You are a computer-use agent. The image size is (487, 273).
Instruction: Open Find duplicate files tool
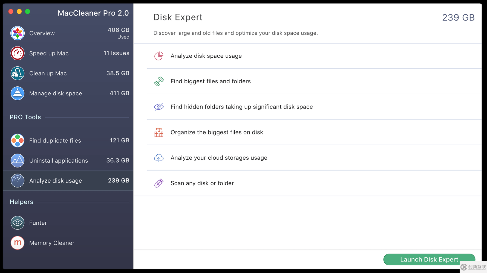[68, 140]
